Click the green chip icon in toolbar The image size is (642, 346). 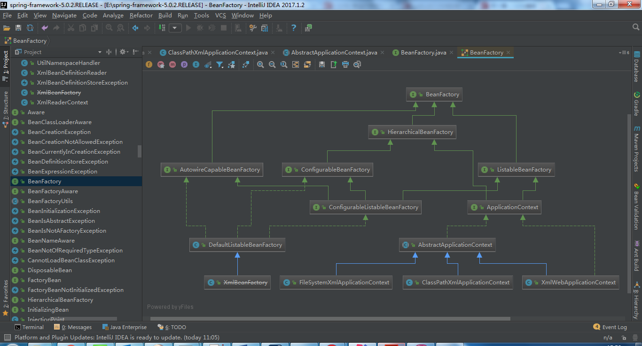[x=308, y=28]
